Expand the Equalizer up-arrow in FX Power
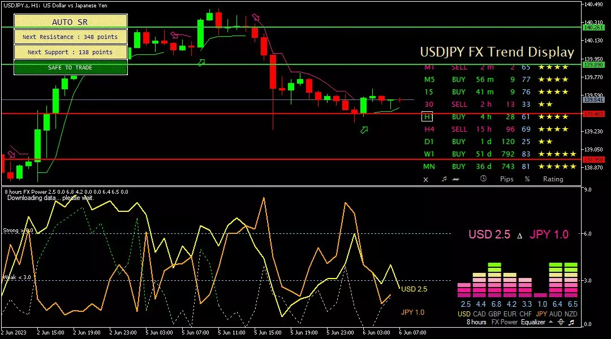Image resolution: width=611 pixels, height=339 pixels. [x=550, y=322]
